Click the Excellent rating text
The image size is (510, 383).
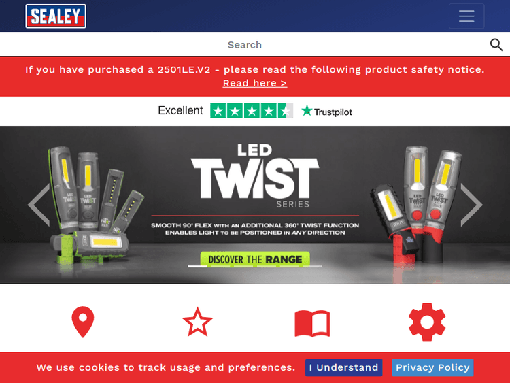coord(180,111)
